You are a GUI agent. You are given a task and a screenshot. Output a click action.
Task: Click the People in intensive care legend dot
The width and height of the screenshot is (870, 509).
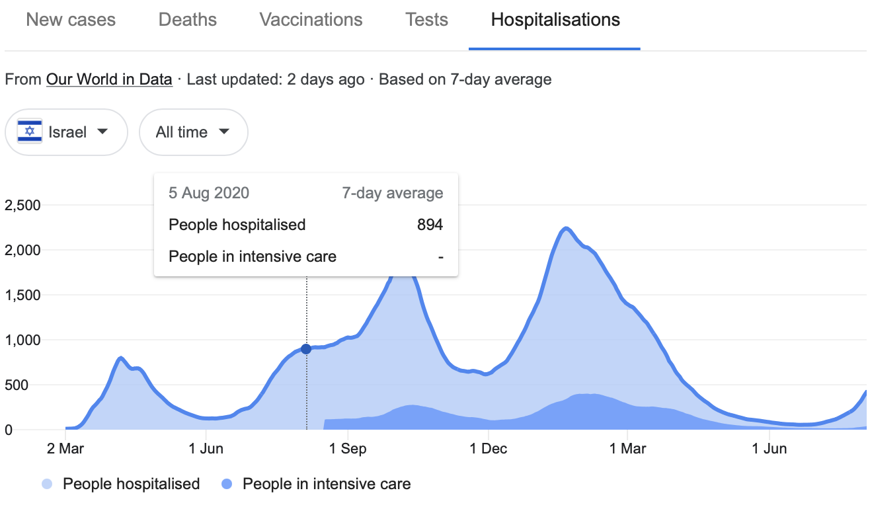pyautogui.click(x=227, y=485)
